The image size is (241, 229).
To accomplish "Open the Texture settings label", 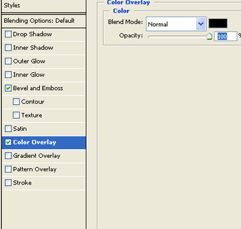I will pyautogui.click(x=32, y=115).
